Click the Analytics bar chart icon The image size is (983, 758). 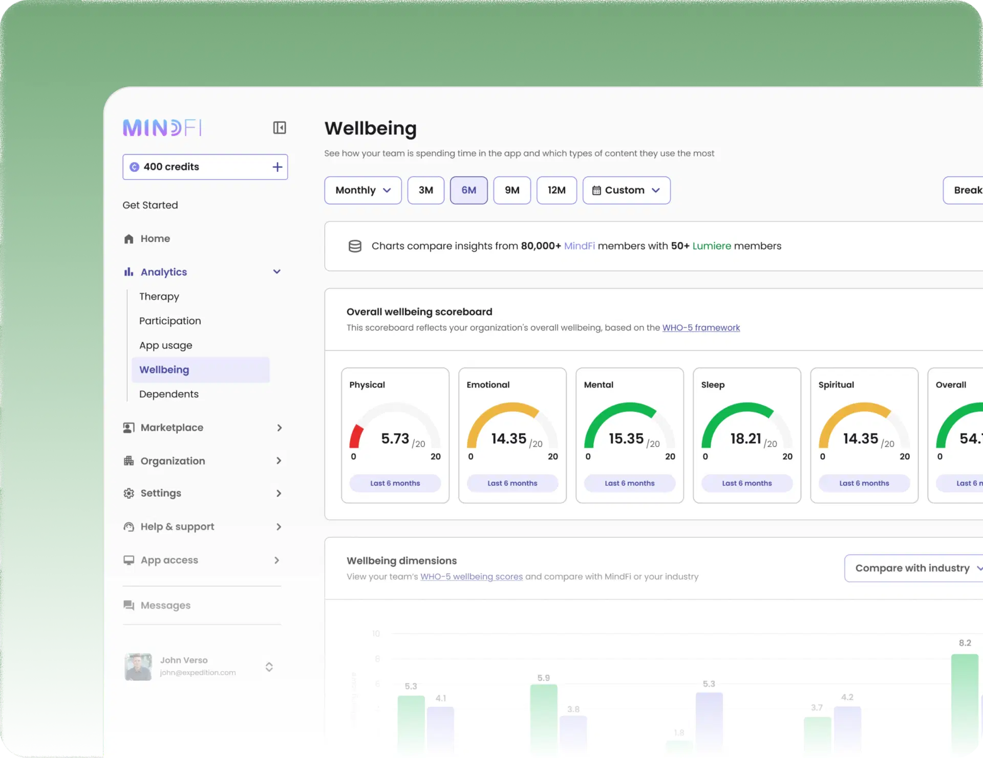point(129,272)
